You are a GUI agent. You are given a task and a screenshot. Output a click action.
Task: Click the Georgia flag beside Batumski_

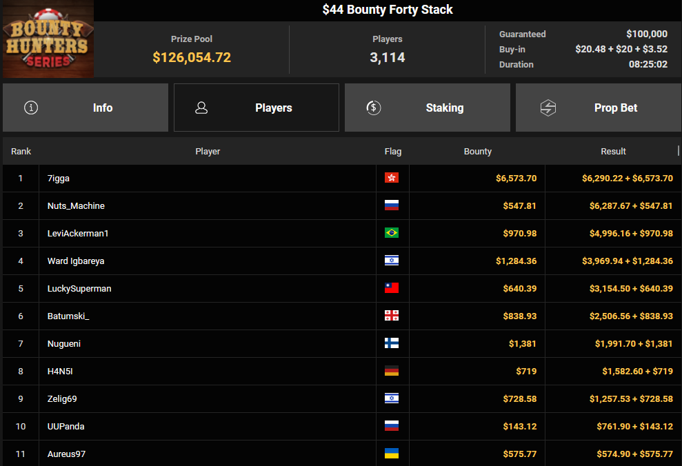pos(392,316)
